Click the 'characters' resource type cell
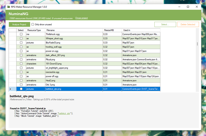The height and width of the screenshot is (136, 206). point(36,64)
